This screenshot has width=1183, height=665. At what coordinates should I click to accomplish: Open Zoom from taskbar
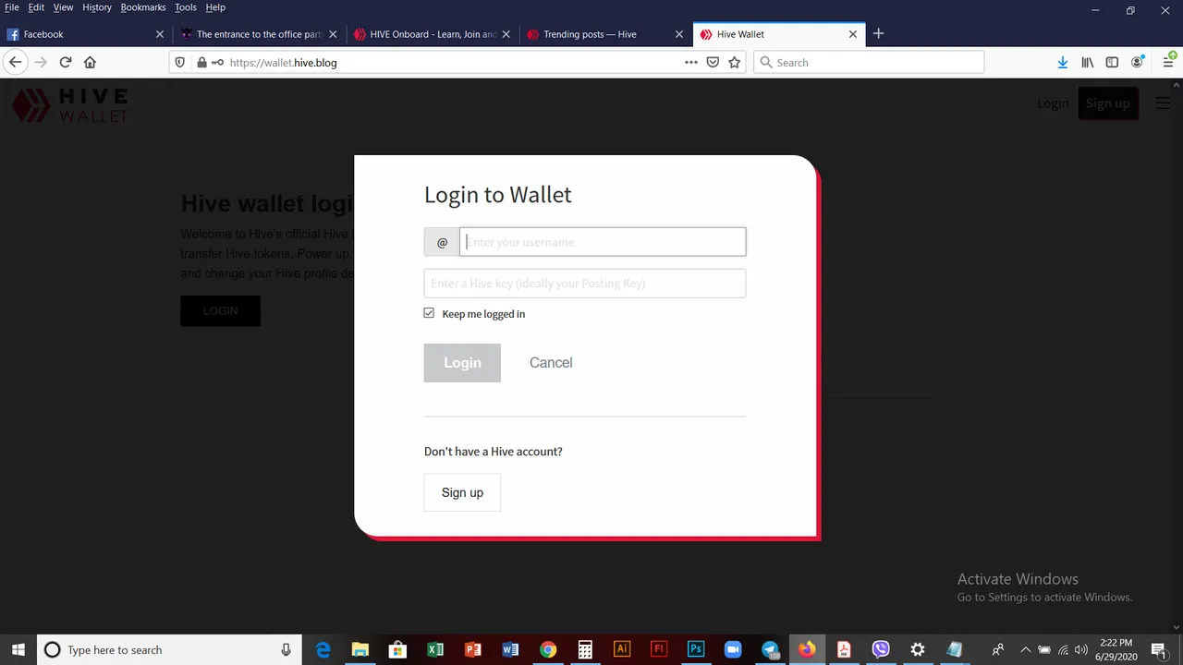(x=733, y=649)
